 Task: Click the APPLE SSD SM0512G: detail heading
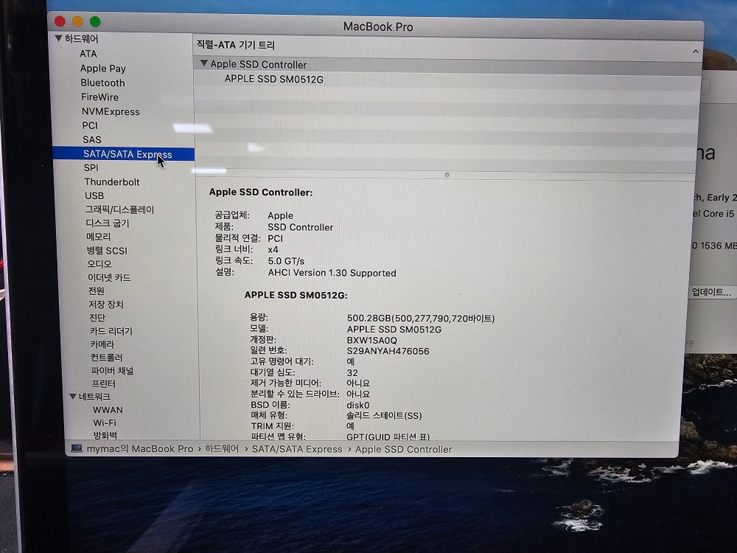[296, 296]
